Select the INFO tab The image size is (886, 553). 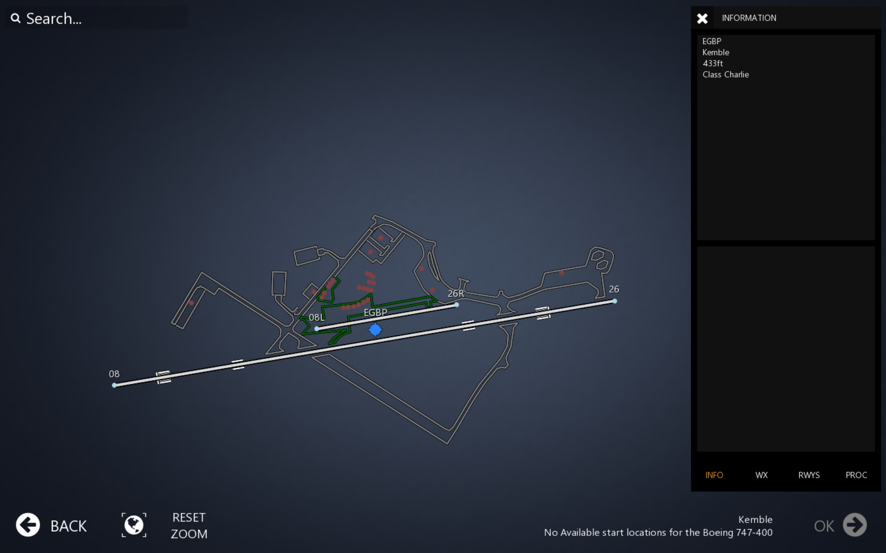[x=714, y=475]
